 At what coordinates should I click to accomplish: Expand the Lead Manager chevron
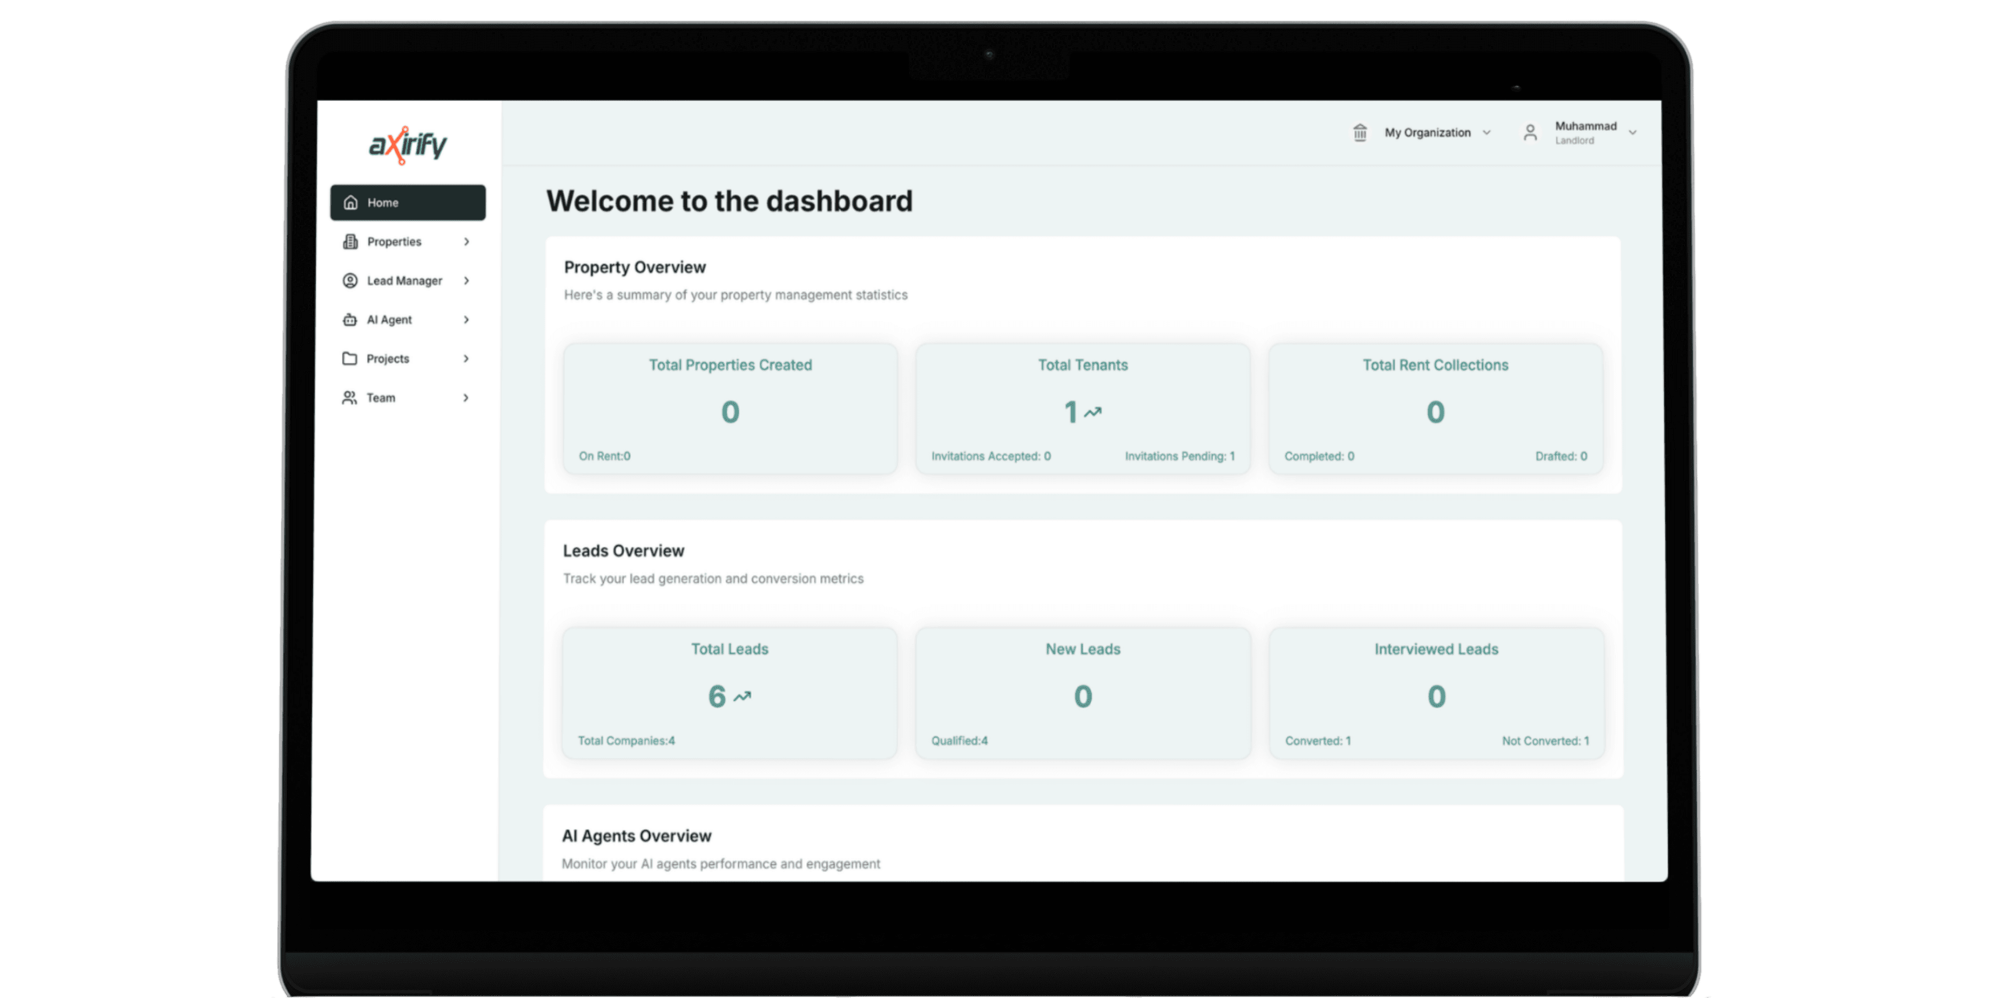466,281
